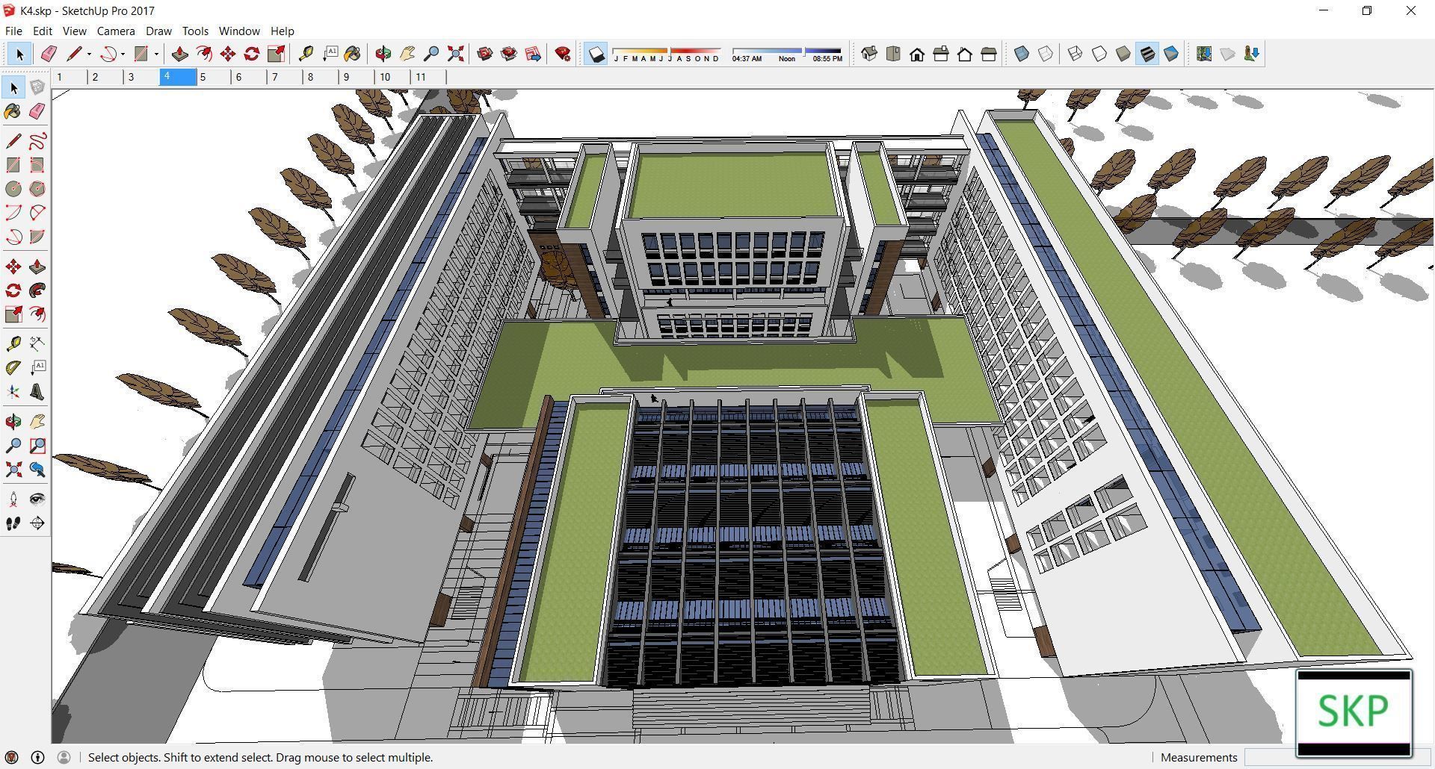The width and height of the screenshot is (1435, 769).
Task: Switch to Top view icon
Action: (893, 54)
